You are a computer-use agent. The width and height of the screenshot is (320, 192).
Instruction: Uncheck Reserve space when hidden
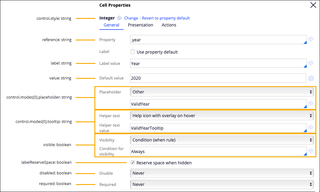(133, 163)
